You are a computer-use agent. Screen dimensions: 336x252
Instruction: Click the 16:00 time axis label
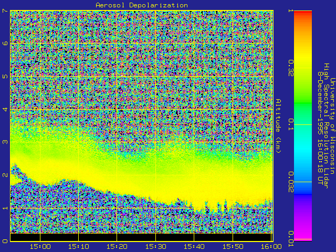tap(271, 247)
